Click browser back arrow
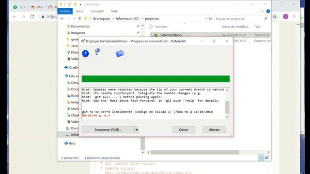 pyautogui.click(x=15, y=16)
